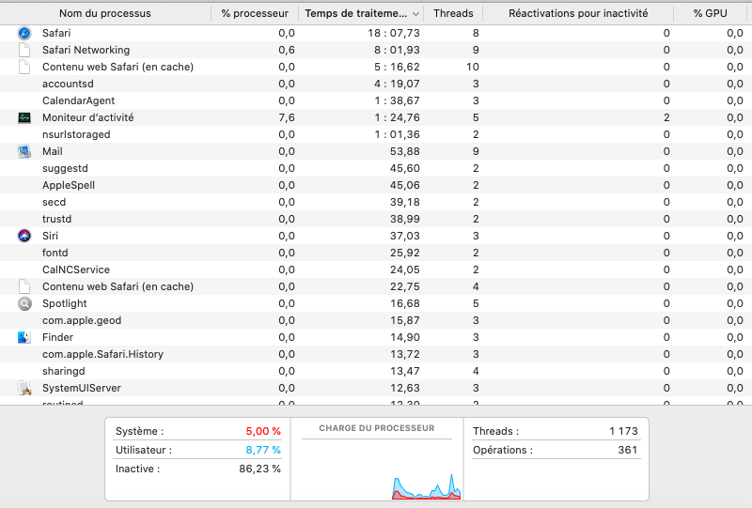752x508 pixels.
Task: Select the SystemUIServer process name
Action: pyautogui.click(x=82, y=388)
